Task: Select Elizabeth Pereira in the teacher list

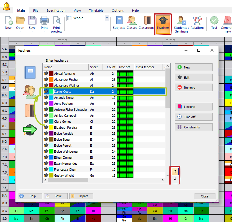Action: (x=65, y=128)
